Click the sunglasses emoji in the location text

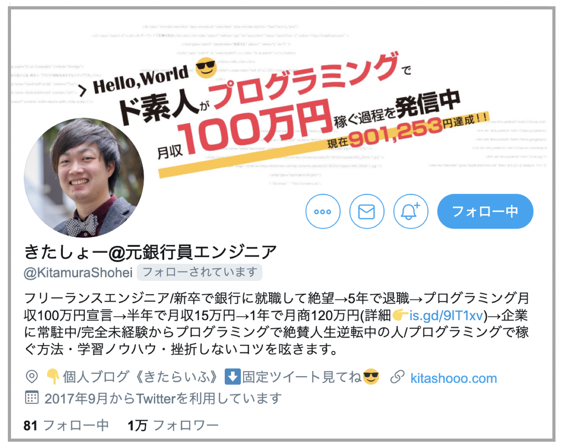point(371,377)
